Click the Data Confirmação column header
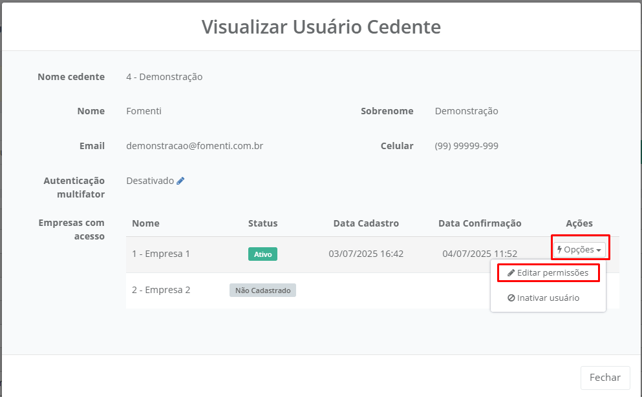This screenshot has width=642, height=397. tap(480, 223)
